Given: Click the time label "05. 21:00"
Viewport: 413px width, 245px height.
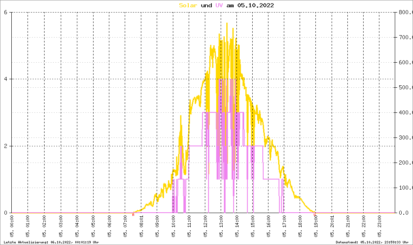Looking at the screenshot, I should tap(348, 226).
